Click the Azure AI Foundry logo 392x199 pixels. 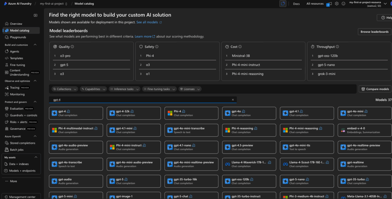coord(5,4)
